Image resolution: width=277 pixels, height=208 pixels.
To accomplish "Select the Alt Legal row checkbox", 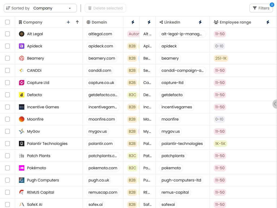I will (x=7, y=34).
